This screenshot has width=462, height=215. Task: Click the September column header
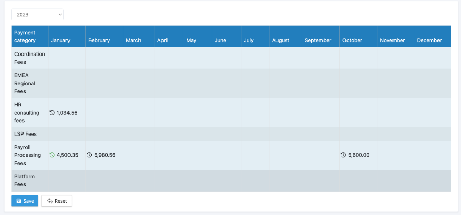[x=320, y=36]
